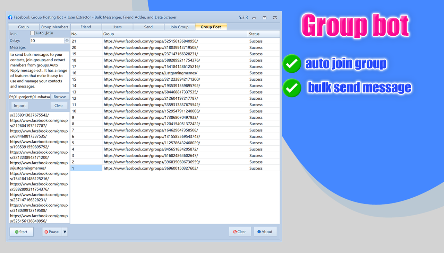The width and height of the screenshot is (444, 253).
Task: Increase the Delay value with stepper arrows
Action: coord(67,39)
